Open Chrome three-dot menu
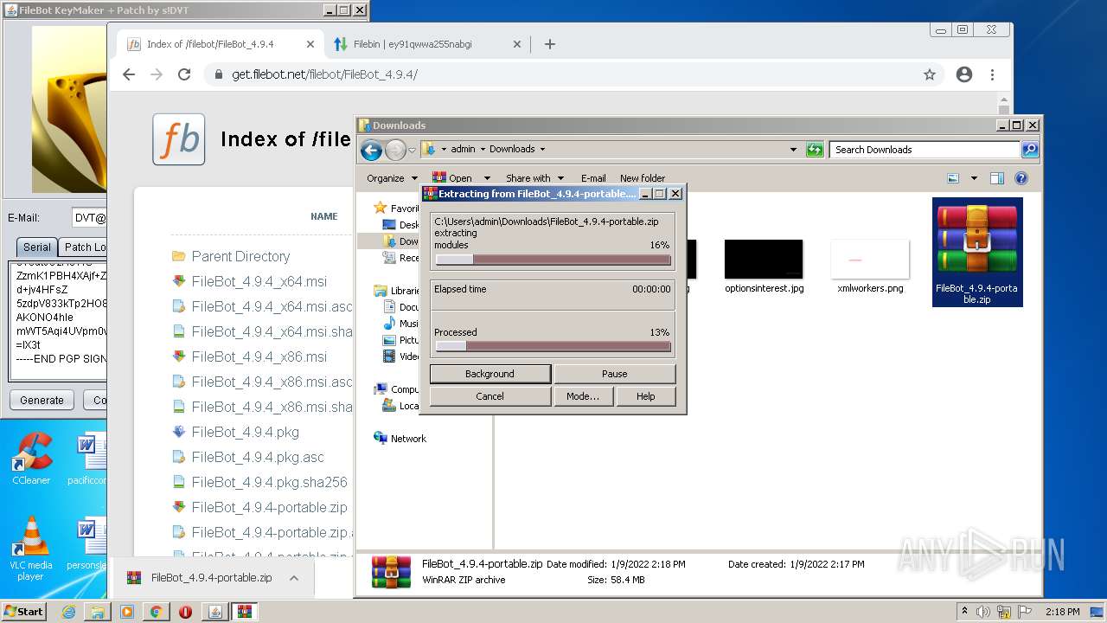1107x623 pixels. 993,74
